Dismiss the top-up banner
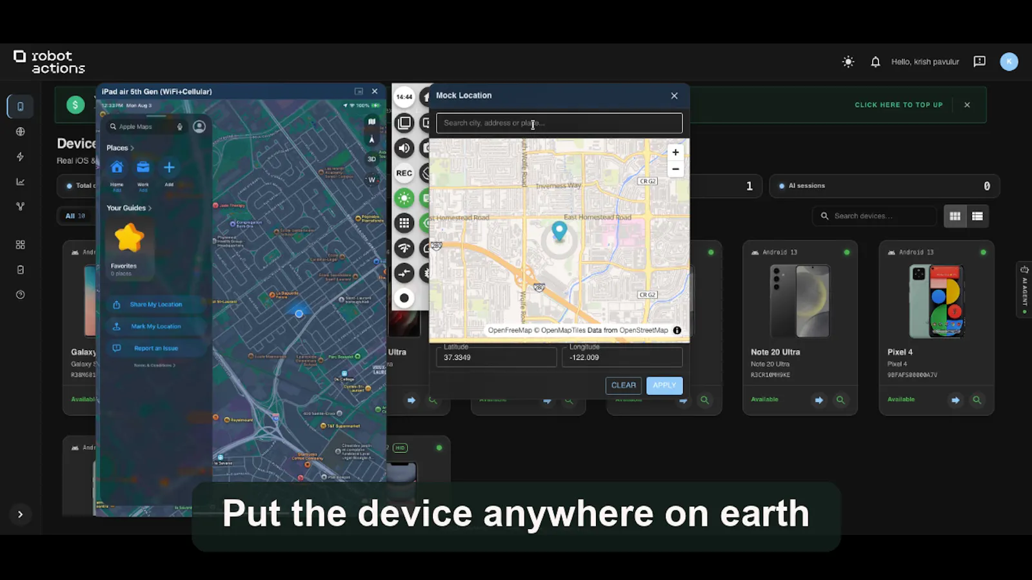 tap(967, 105)
